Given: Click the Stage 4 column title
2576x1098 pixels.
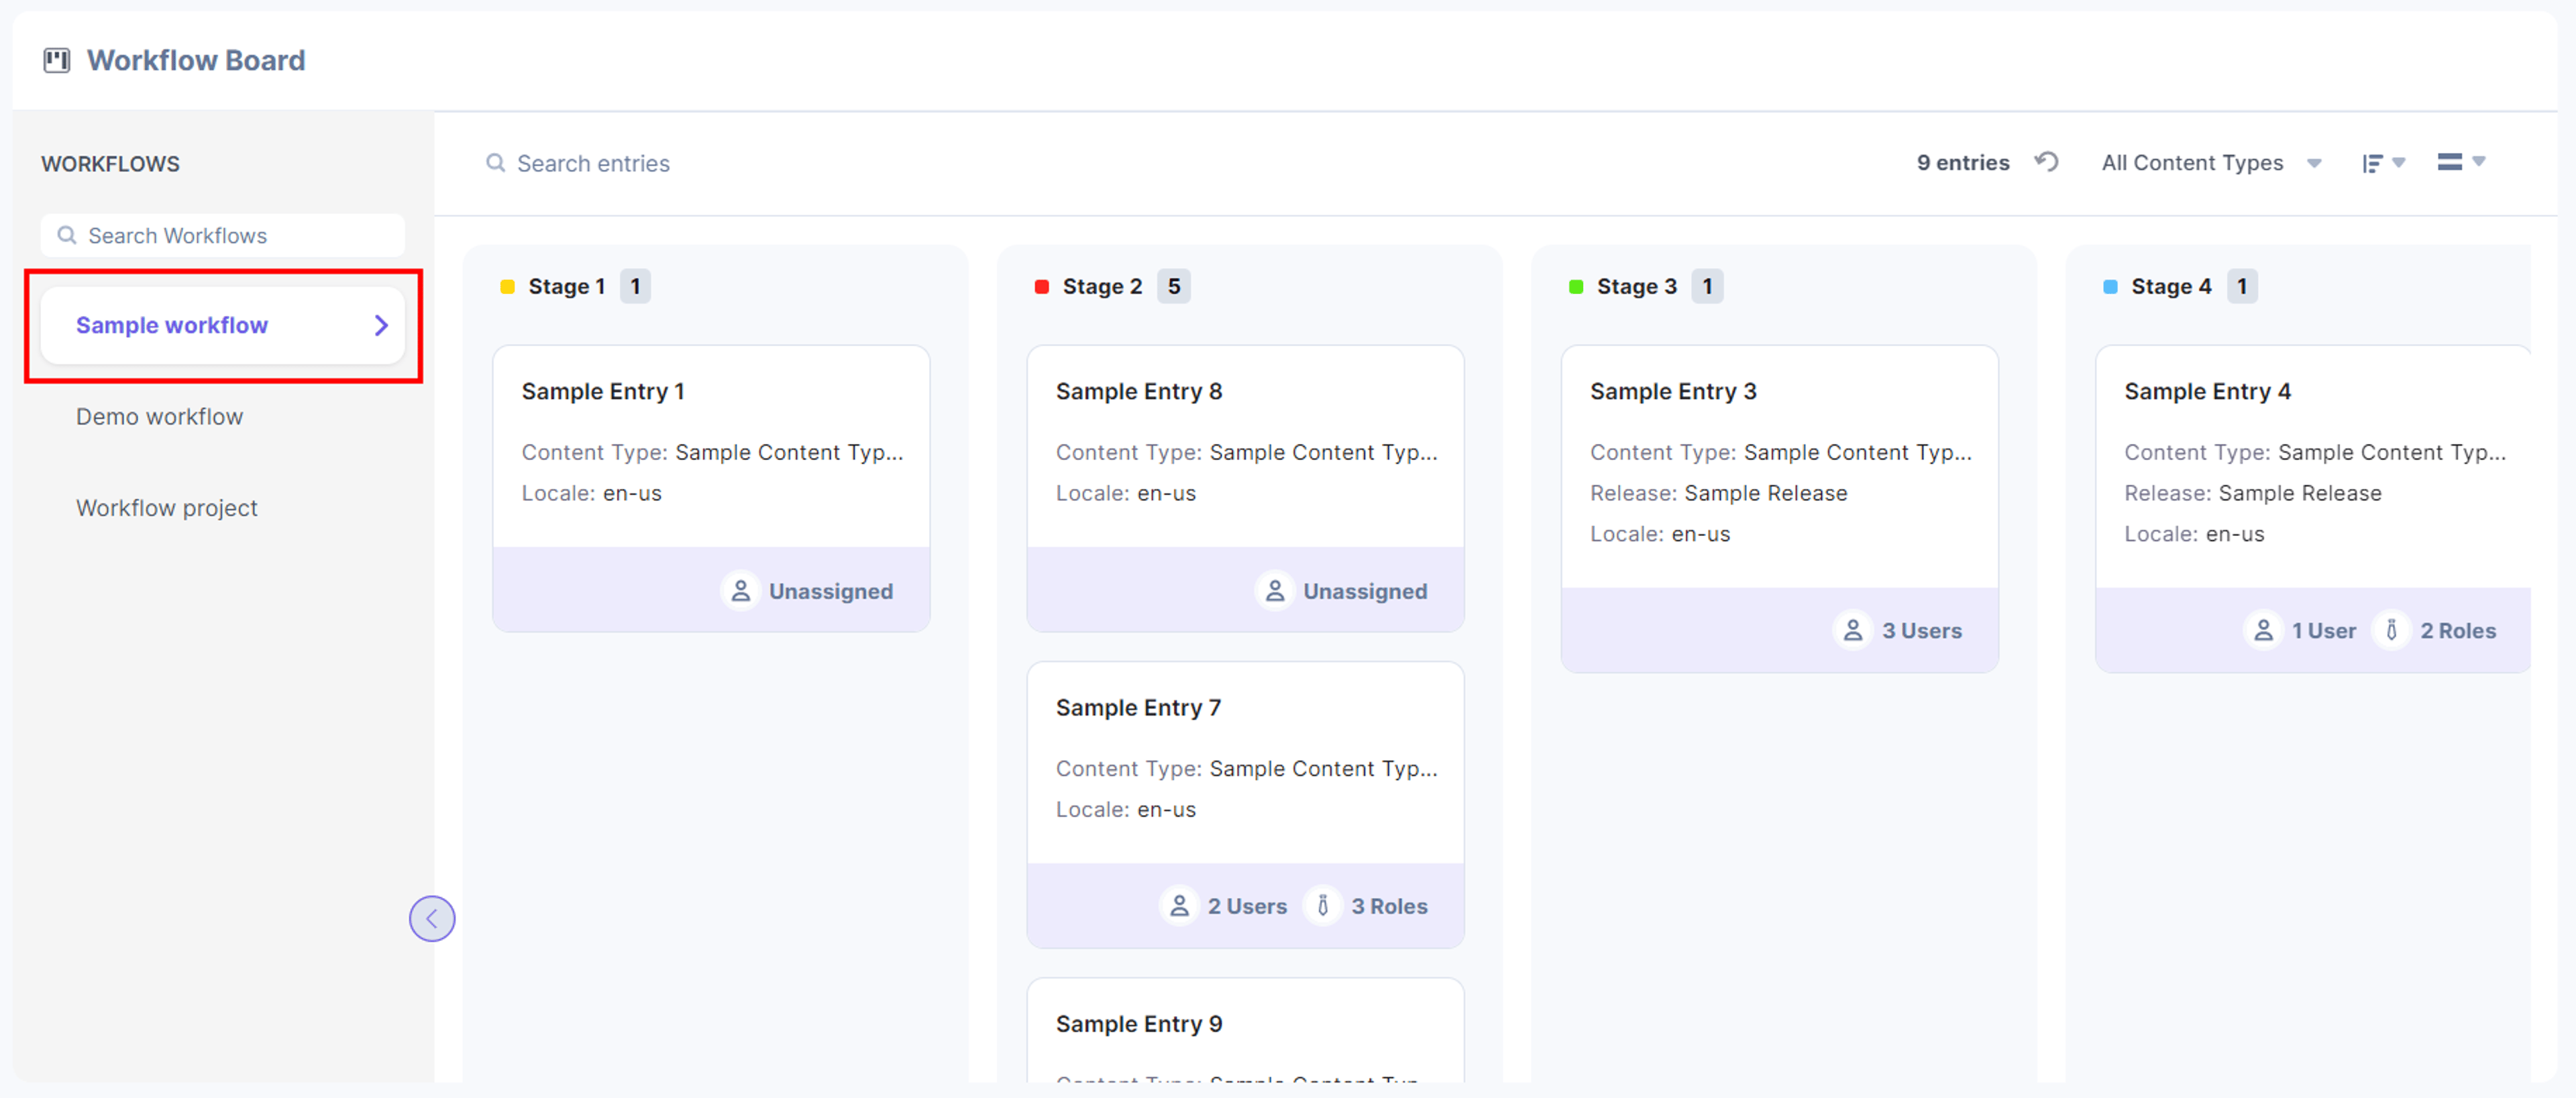Looking at the screenshot, I should [x=2170, y=287].
